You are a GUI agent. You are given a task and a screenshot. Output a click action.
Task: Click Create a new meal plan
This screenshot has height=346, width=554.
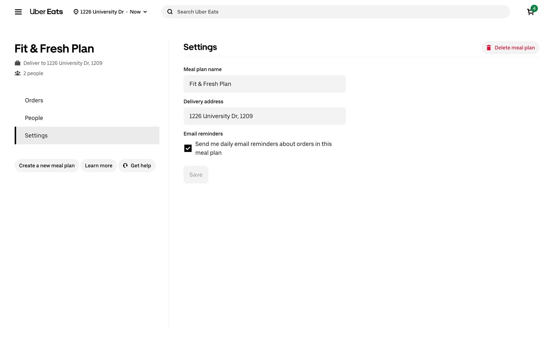click(47, 166)
